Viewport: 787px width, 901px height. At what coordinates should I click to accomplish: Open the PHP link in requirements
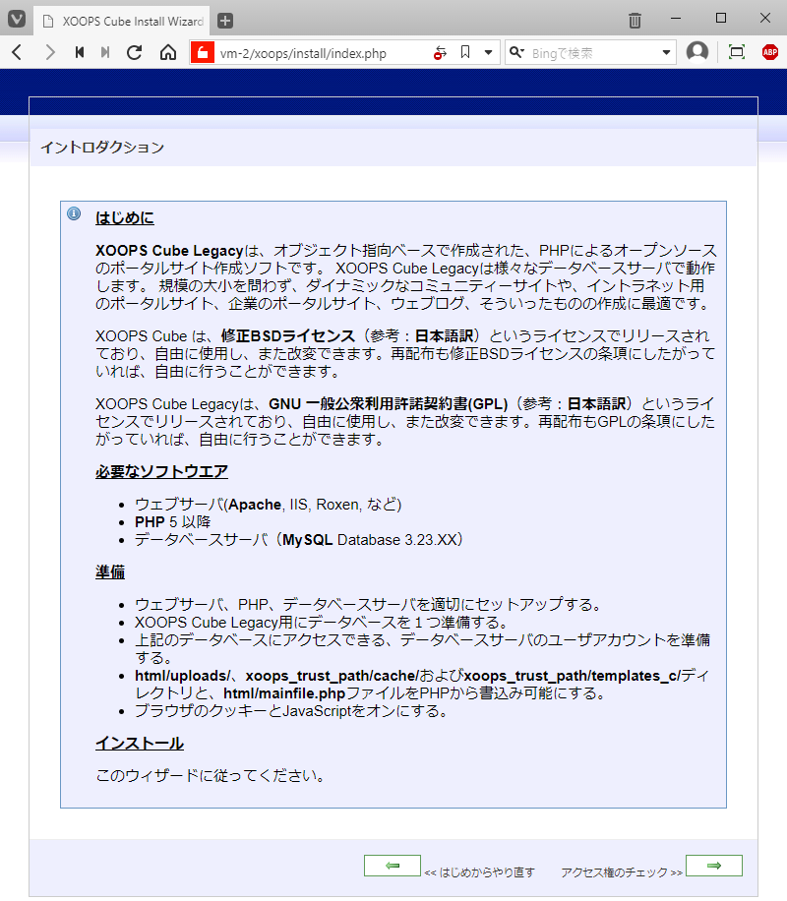pos(150,521)
